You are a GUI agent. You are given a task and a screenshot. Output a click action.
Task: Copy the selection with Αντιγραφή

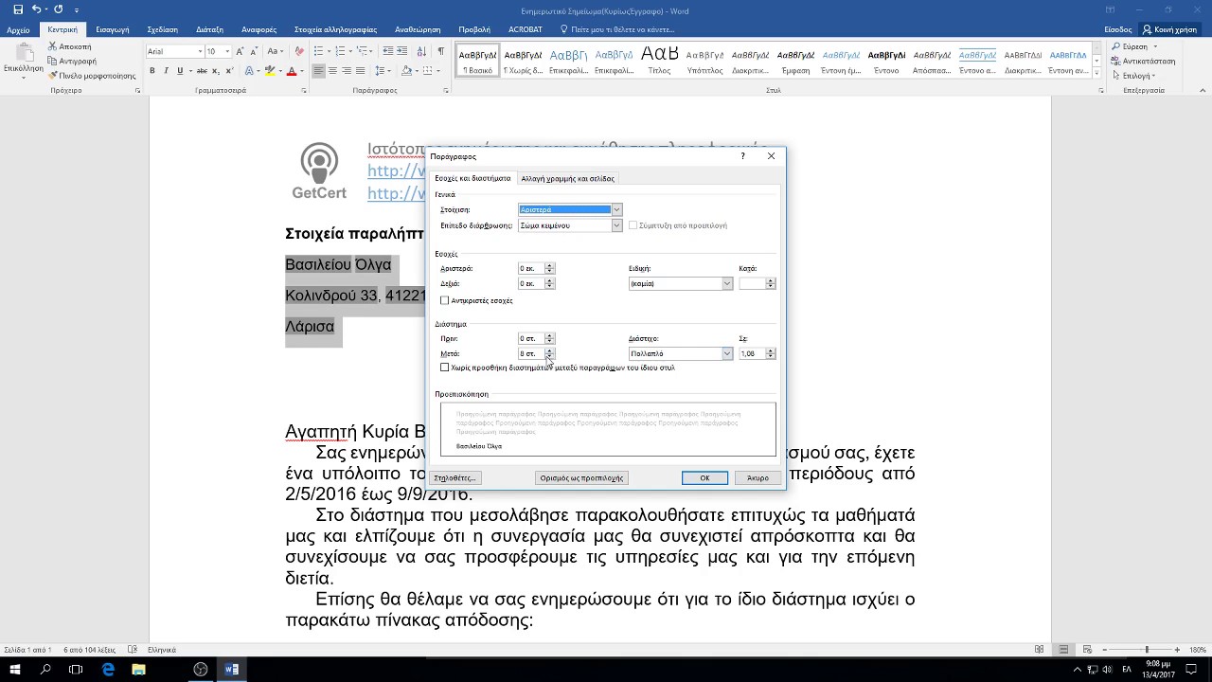coord(72,61)
